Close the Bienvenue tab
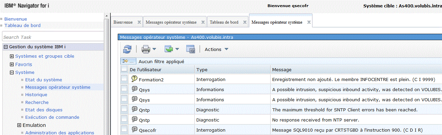442x135 pixels. coord(139,22)
